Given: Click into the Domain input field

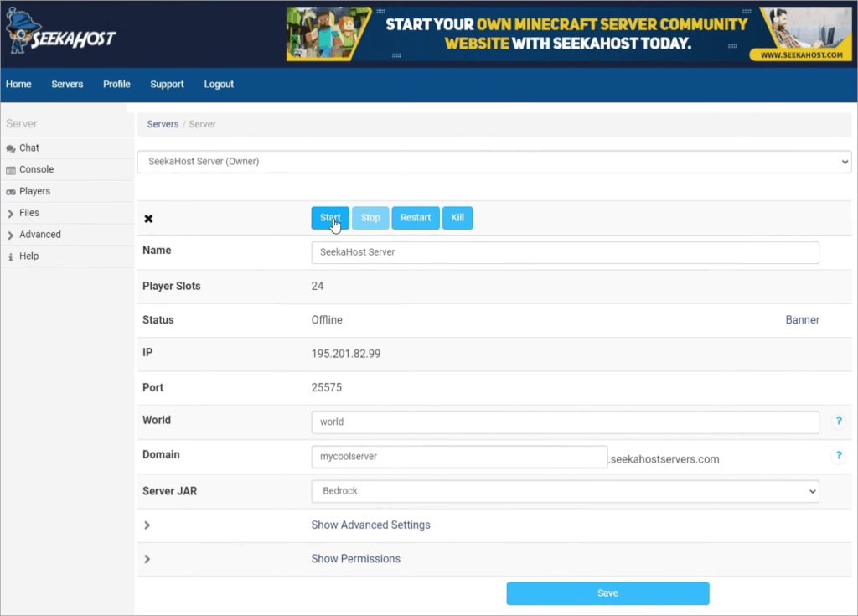Looking at the screenshot, I should pyautogui.click(x=458, y=458).
